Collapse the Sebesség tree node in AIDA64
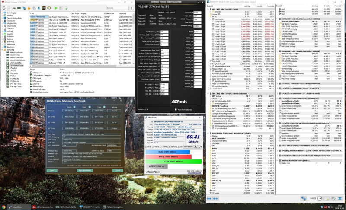This screenshot has width=346, height=210. click(2, 50)
